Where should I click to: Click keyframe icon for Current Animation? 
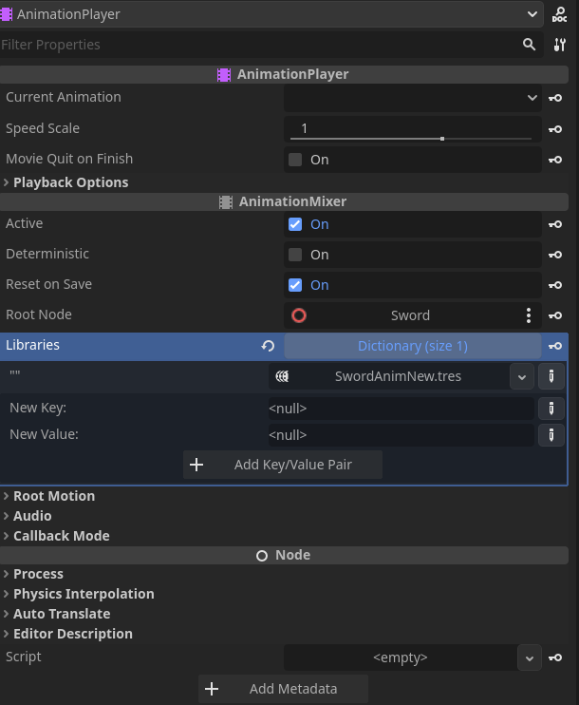[555, 98]
